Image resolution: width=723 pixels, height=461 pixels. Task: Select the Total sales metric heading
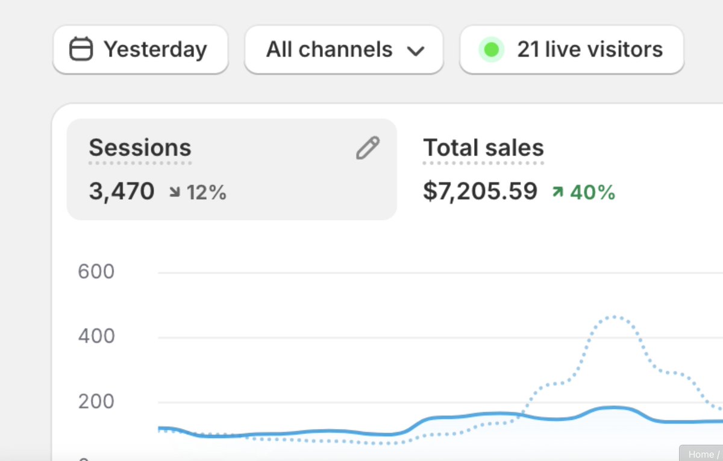(x=483, y=148)
